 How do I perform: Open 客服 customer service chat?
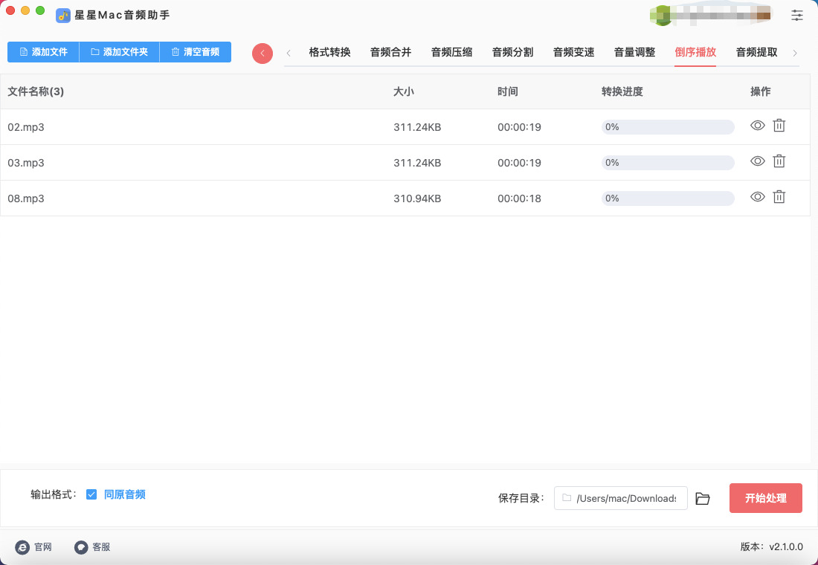[x=81, y=547]
